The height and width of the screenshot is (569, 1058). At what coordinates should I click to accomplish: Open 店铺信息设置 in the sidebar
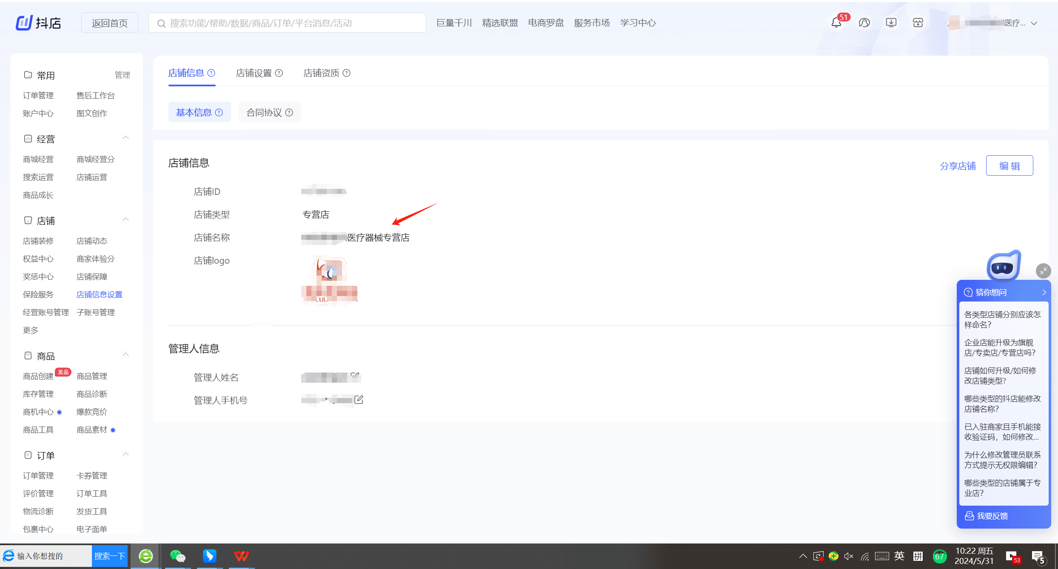click(x=100, y=295)
